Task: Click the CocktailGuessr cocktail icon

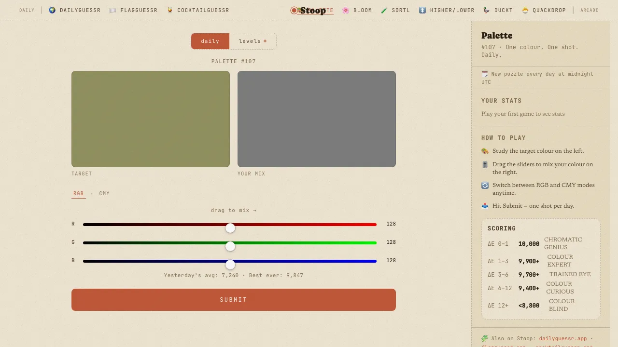Action: click(x=170, y=10)
